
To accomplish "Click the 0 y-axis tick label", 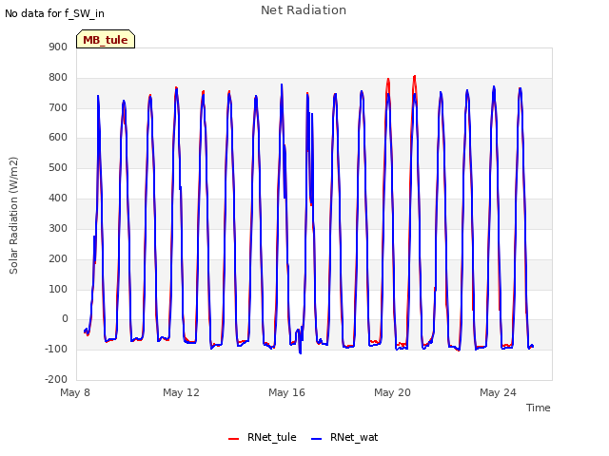I will tap(65, 319).
